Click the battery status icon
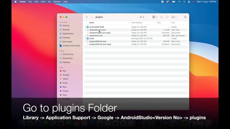 (174, 2)
